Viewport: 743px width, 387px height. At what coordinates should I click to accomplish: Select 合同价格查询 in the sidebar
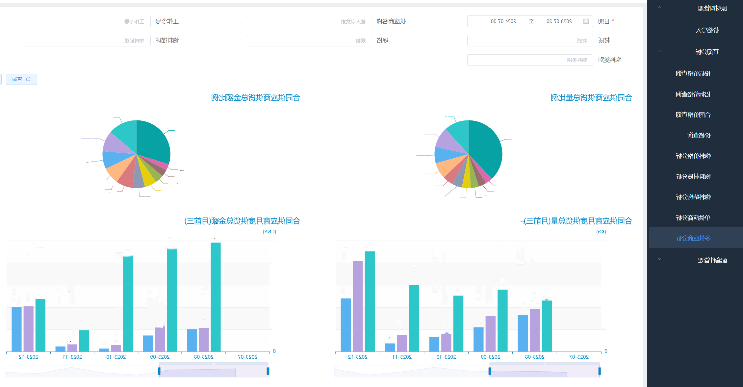coord(693,115)
